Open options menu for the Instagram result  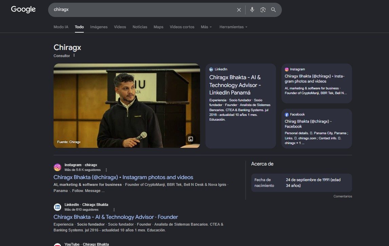tap(106, 170)
